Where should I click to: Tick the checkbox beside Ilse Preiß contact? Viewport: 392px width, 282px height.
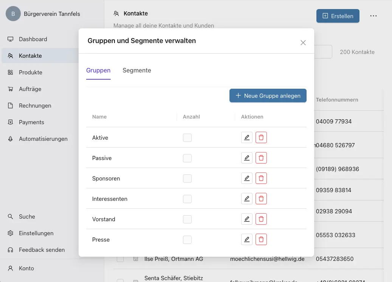(x=120, y=259)
